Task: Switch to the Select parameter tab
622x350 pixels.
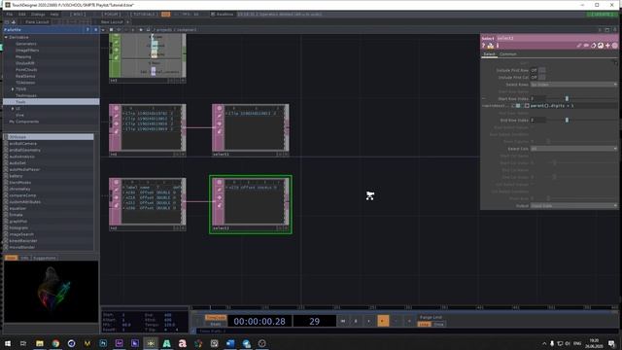Action: (x=489, y=54)
